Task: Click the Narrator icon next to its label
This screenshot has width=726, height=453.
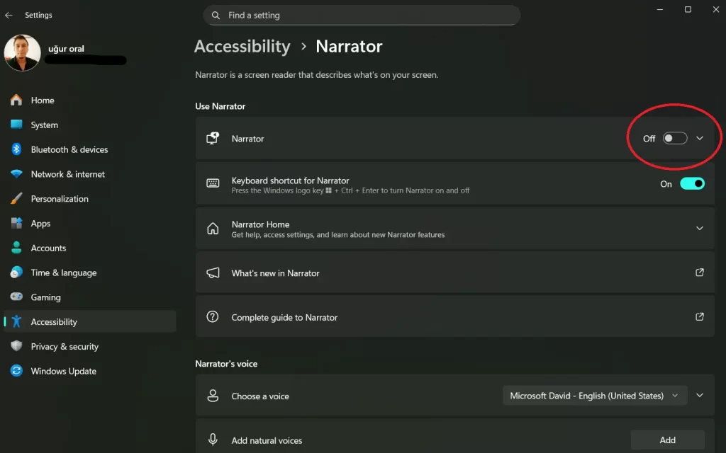Action: click(x=212, y=138)
